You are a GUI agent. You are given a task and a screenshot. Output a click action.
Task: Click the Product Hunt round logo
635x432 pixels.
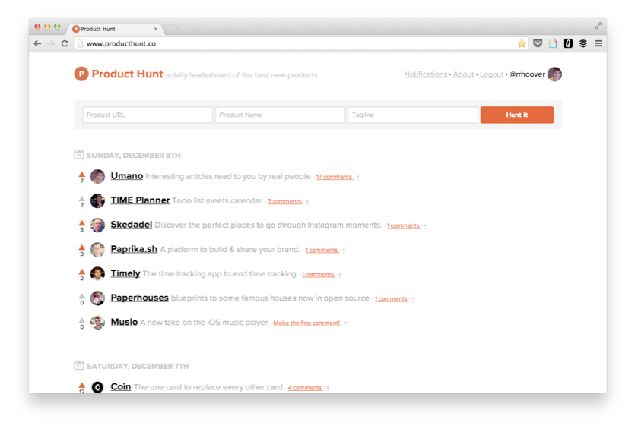point(81,74)
